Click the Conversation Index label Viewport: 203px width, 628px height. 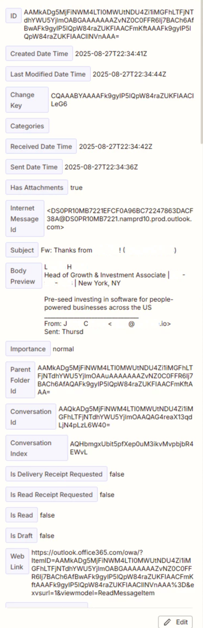(x=36, y=448)
